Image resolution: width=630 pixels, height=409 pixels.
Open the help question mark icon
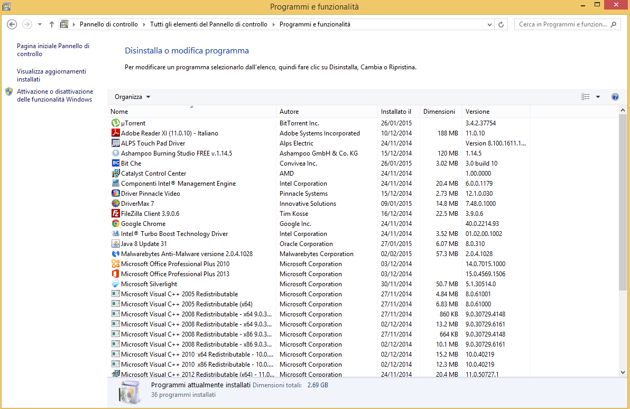pyautogui.click(x=615, y=97)
